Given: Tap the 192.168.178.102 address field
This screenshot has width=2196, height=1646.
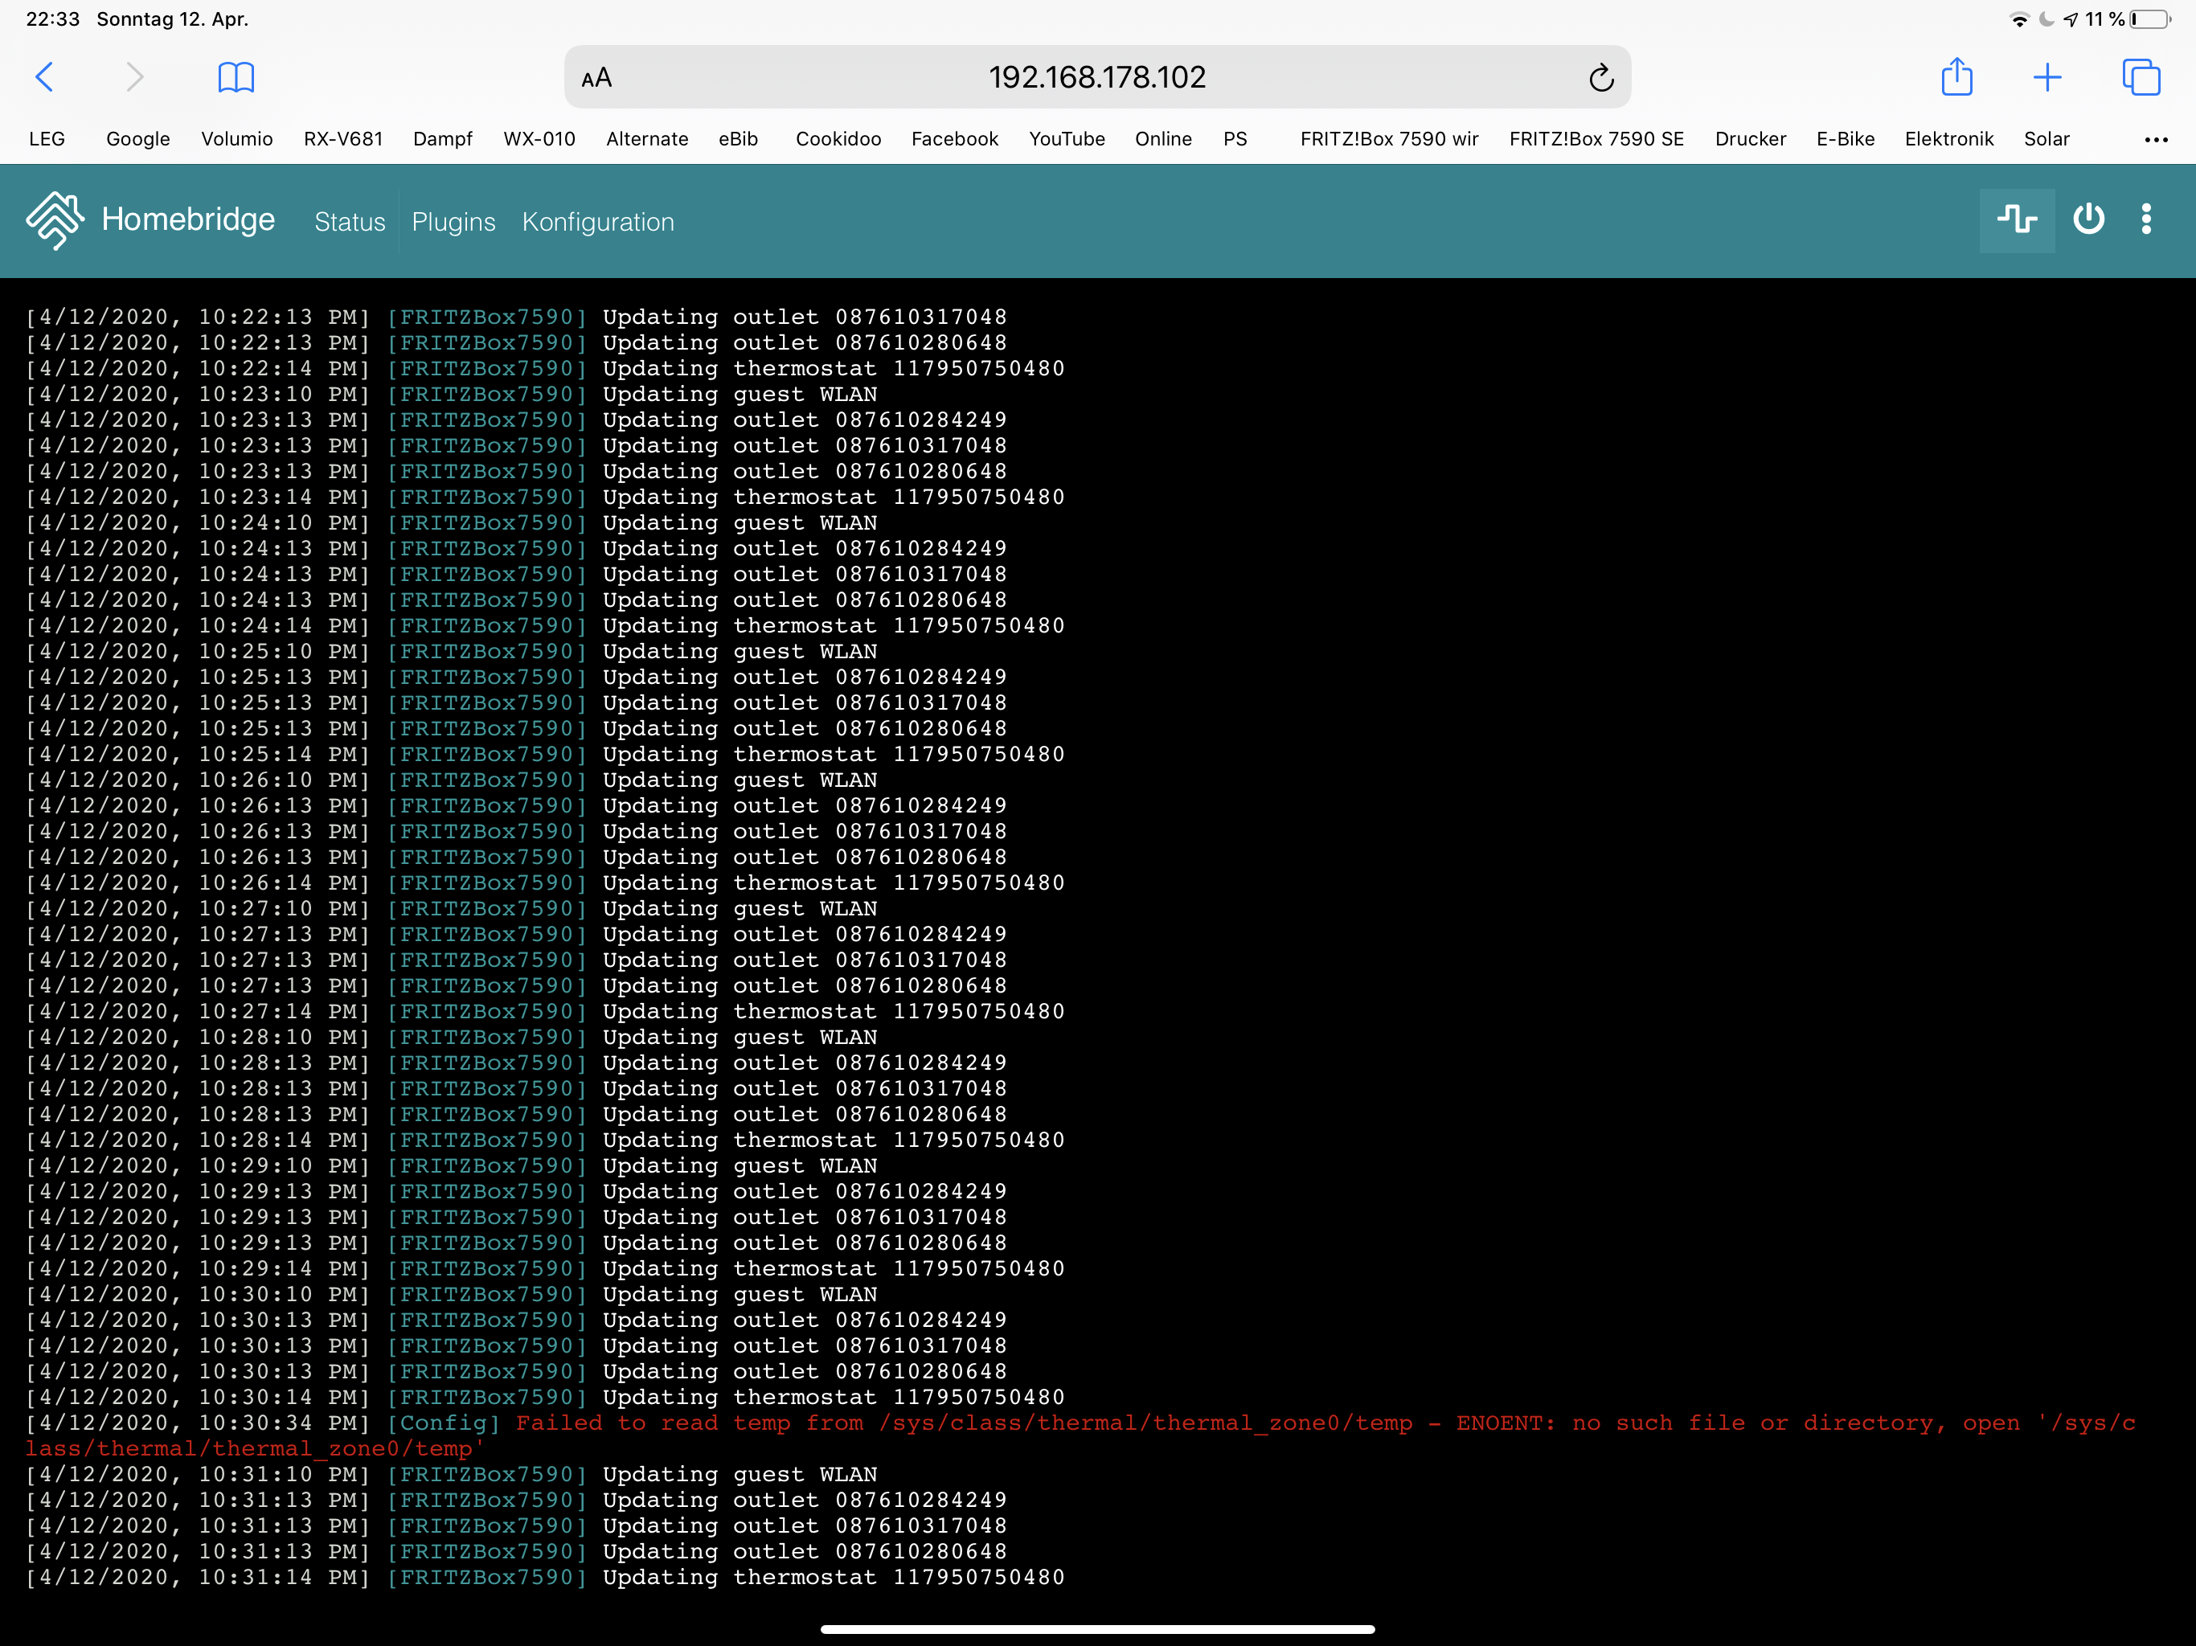Looking at the screenshot, I should (1096, 77).
